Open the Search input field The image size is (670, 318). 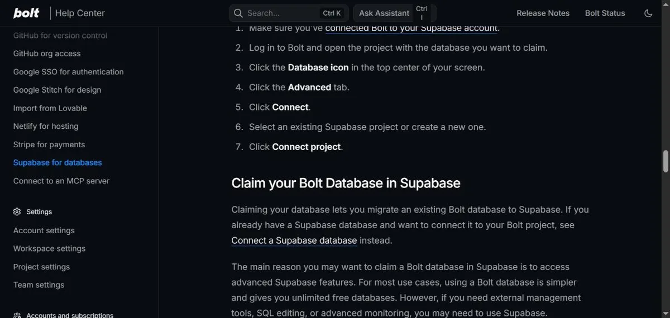pyautogui.click(x=289, y=13)
